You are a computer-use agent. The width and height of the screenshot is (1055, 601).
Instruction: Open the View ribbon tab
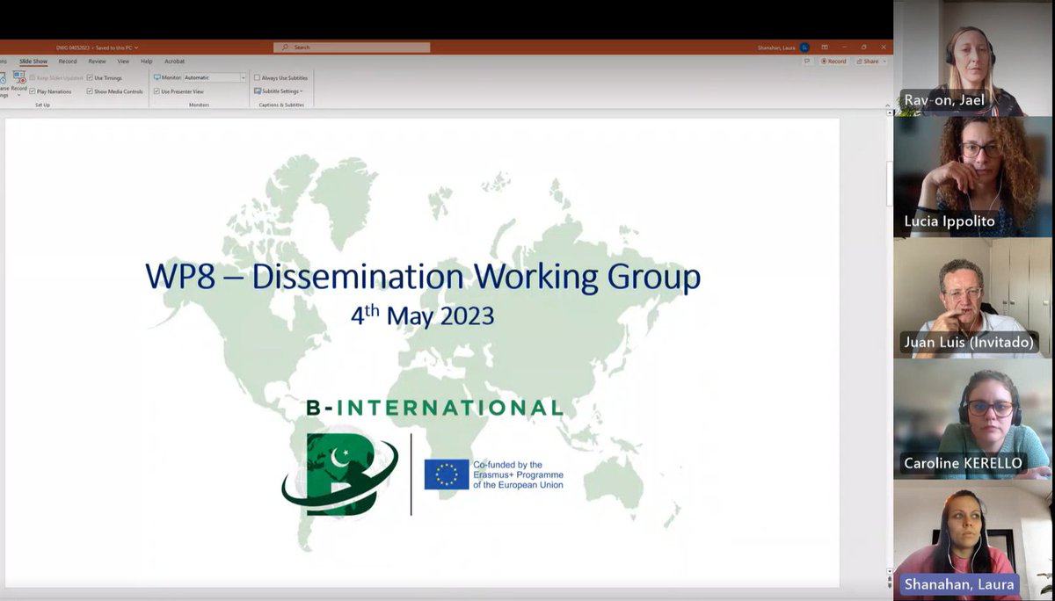123,62
